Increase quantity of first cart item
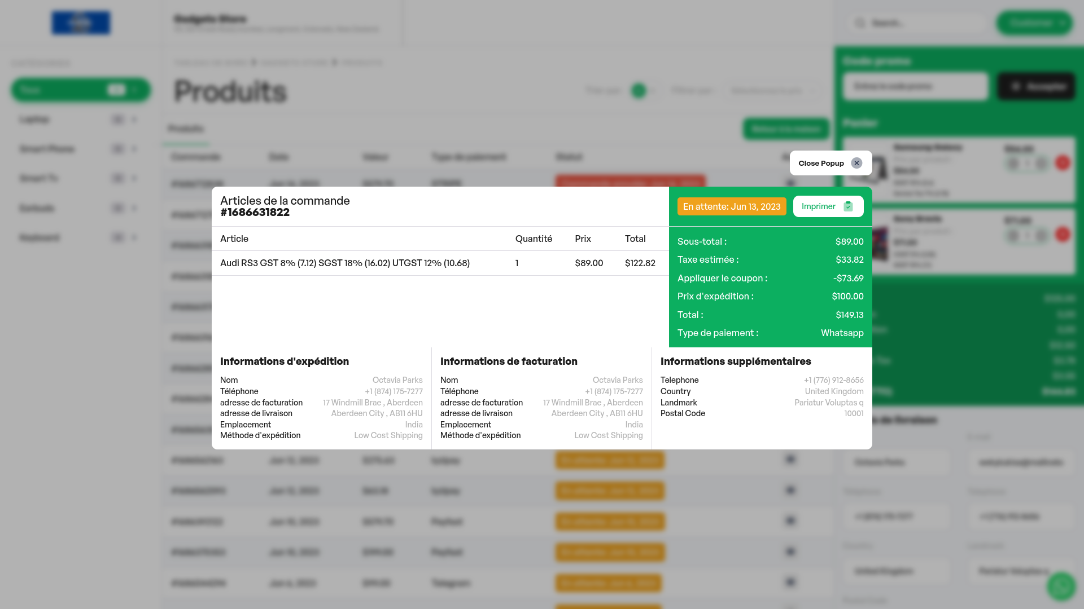This screenshot has width=1084, height=609. point(1042,164)
